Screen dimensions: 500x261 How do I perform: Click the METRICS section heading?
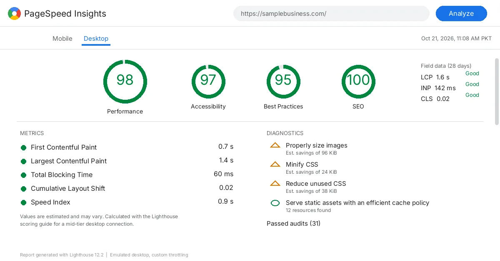(32, 133)
